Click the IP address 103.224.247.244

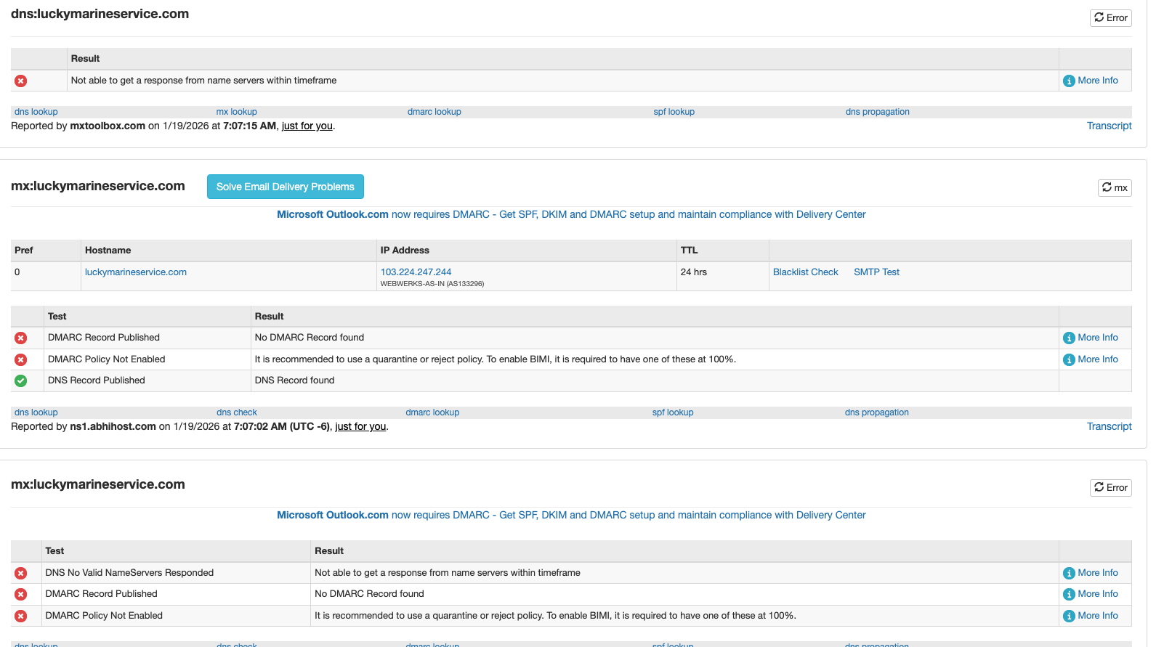(416, 272)
